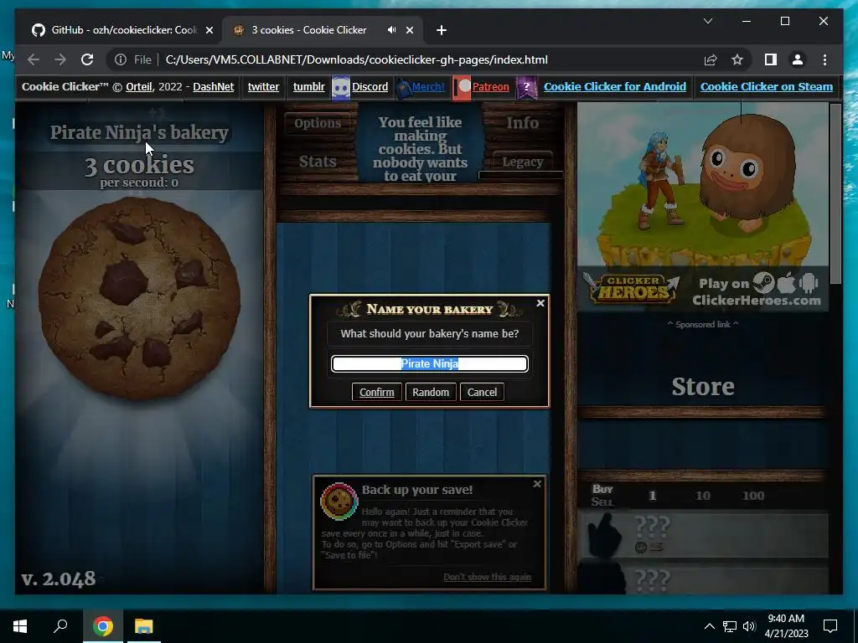The height and width of the screenshot is (643, 858).
Task: Open the volume control in tray
Action: coord(749,626)
